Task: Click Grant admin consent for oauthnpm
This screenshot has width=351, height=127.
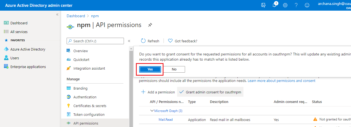Action: [210, 92]
